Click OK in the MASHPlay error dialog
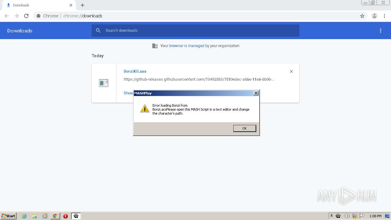 click(x=244, y=128)
